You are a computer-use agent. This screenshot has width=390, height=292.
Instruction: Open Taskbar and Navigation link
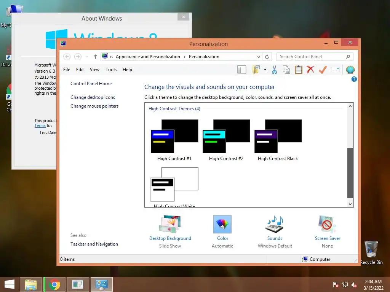(x=94, y=244)
